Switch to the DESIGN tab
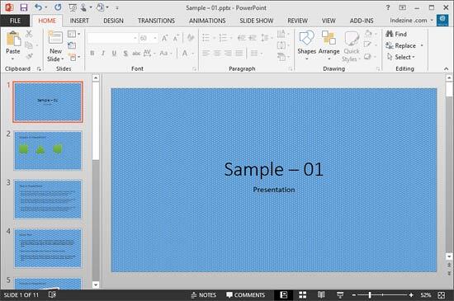Screen dimensions: 454x301 click(114, 21)
